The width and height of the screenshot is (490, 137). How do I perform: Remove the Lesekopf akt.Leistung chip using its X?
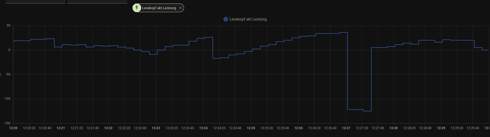(180, 8)
